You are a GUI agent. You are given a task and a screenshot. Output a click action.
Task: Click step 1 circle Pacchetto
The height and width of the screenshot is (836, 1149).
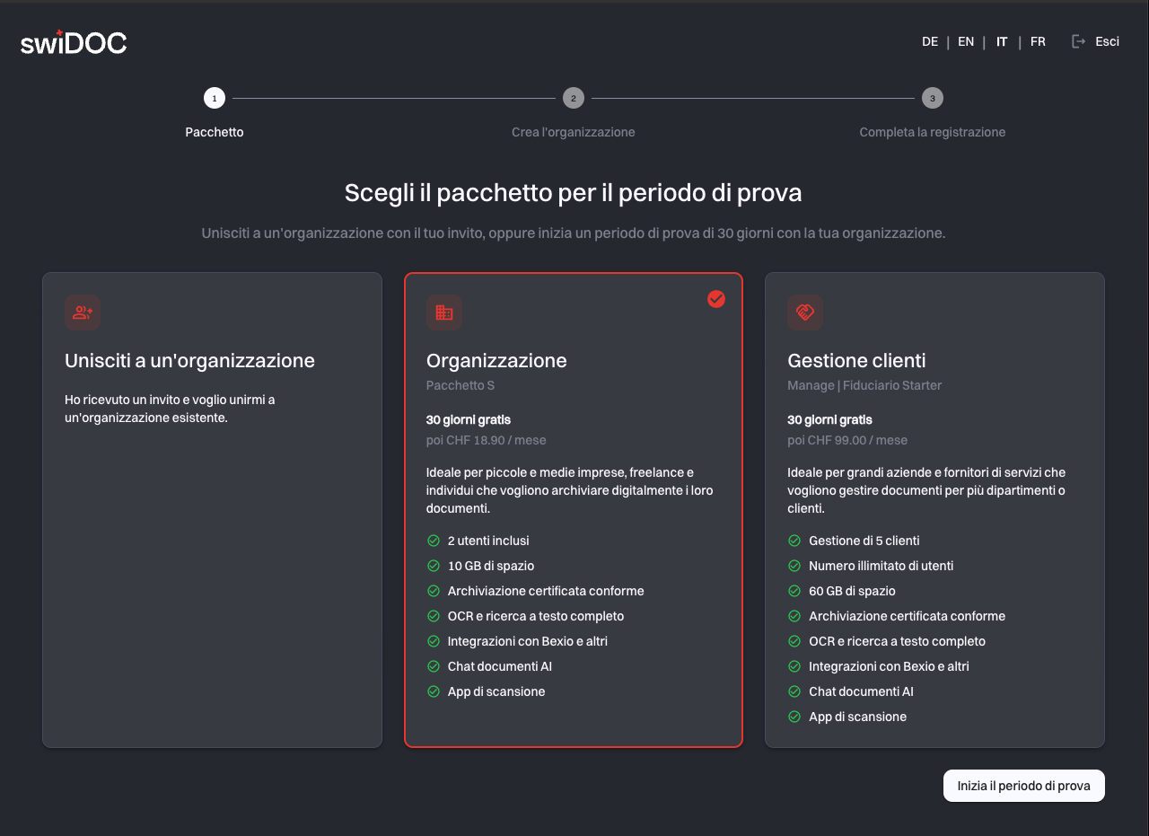[x=215, y=98]
